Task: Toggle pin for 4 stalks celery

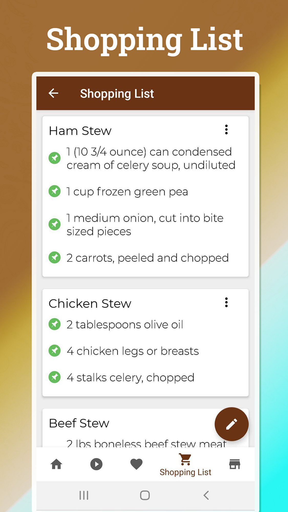Action: point(55,377)
